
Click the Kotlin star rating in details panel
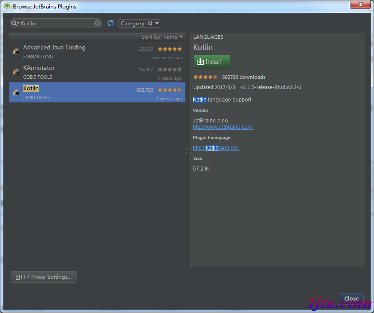tap(205, 77)
